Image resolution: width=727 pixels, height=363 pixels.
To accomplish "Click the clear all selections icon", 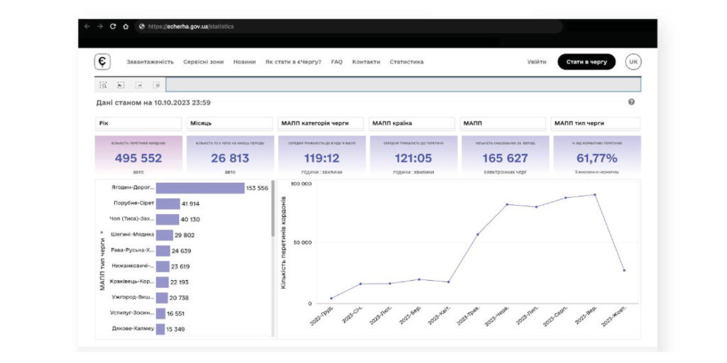I will pyautogui.click(x=157, y=85).
